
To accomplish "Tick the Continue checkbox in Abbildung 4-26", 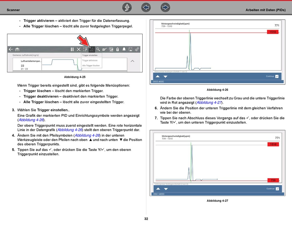I will pyautogui.click(x=277, y=76).
